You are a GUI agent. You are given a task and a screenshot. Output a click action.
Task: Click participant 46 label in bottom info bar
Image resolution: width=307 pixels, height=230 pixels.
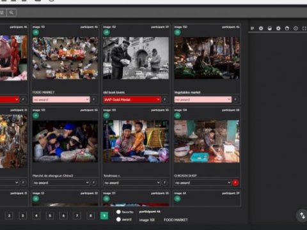pos(150,211)
